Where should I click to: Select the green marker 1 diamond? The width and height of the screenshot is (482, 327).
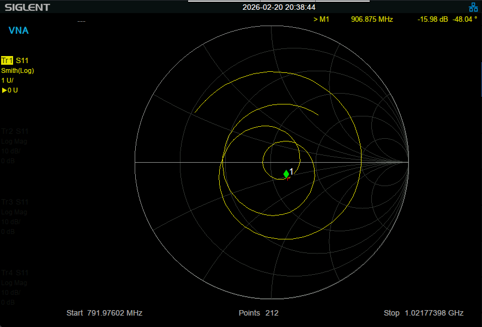coord(286,174)
